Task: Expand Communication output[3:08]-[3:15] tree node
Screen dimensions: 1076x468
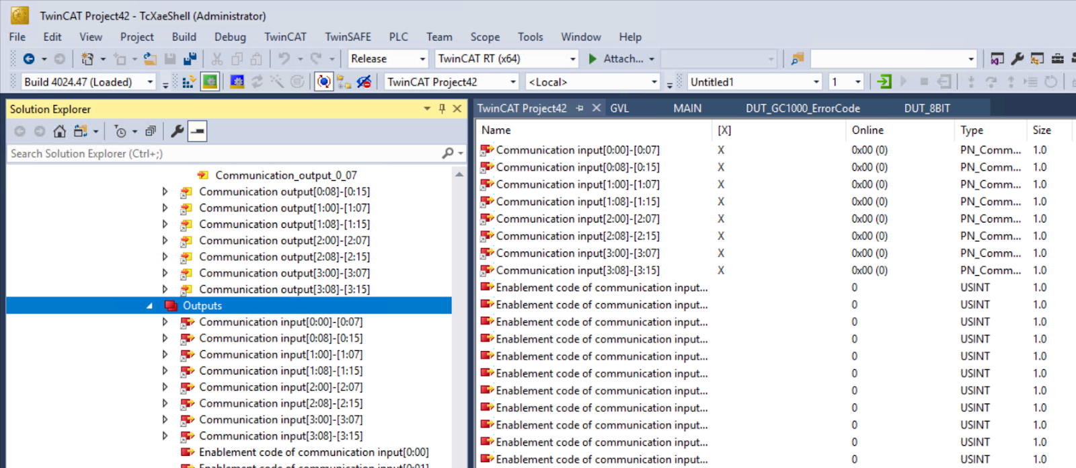Action: [x=165, y=289]
